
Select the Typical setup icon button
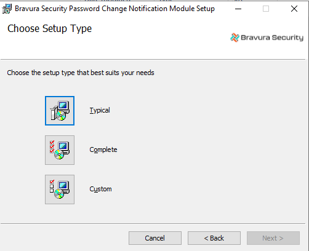coord(60,111)
